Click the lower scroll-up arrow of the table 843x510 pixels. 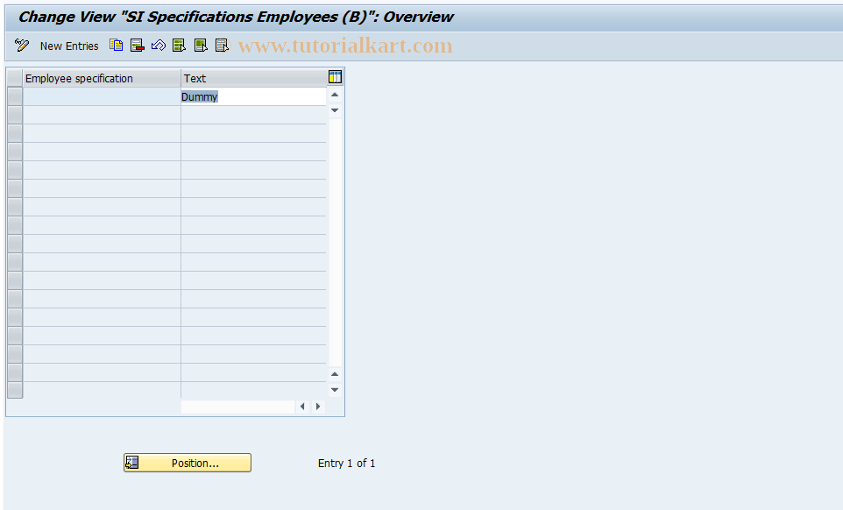(335, 374)
